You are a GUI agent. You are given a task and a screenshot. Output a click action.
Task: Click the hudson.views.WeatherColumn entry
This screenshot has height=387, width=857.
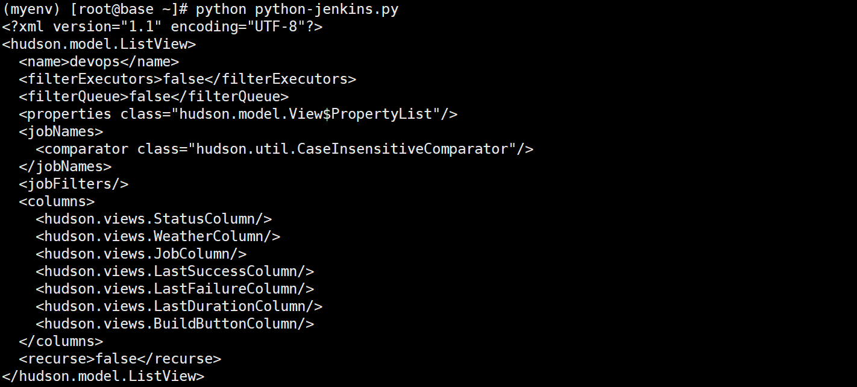pyautogui.click(x=158, y=237)
